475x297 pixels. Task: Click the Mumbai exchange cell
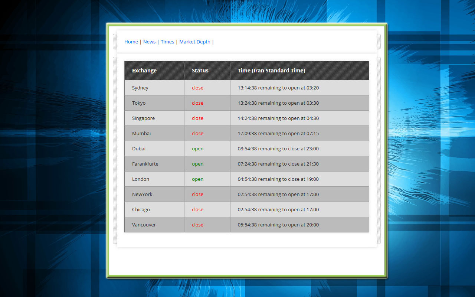click(141, 134)
